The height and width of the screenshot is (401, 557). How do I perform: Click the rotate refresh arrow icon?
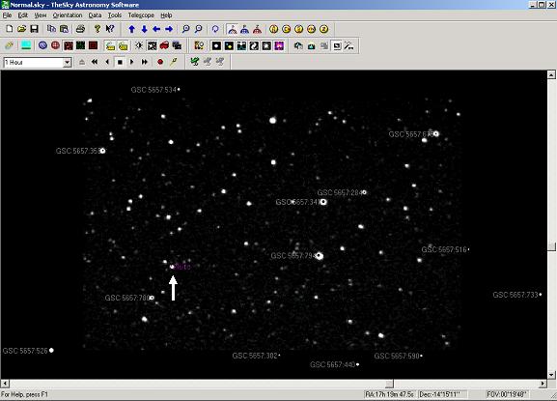(215, 29)
